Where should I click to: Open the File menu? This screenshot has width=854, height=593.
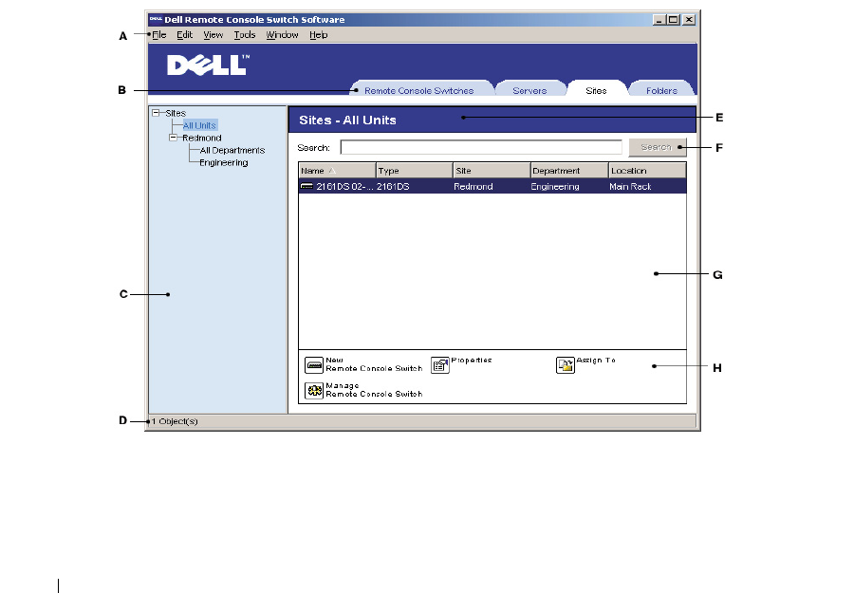pos(159,35)
